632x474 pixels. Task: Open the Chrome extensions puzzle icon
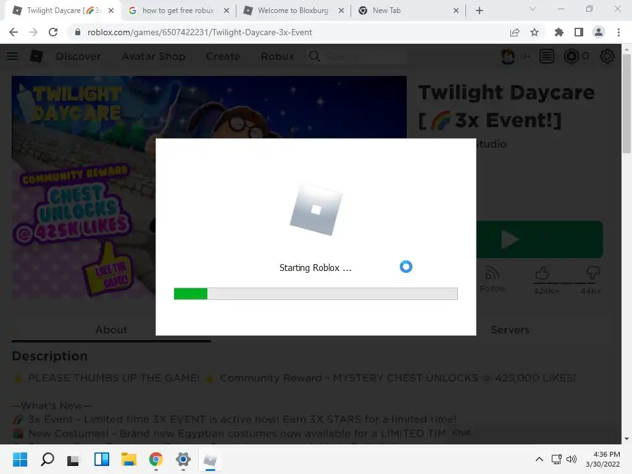pyautogui.click(x=559, y=32)
